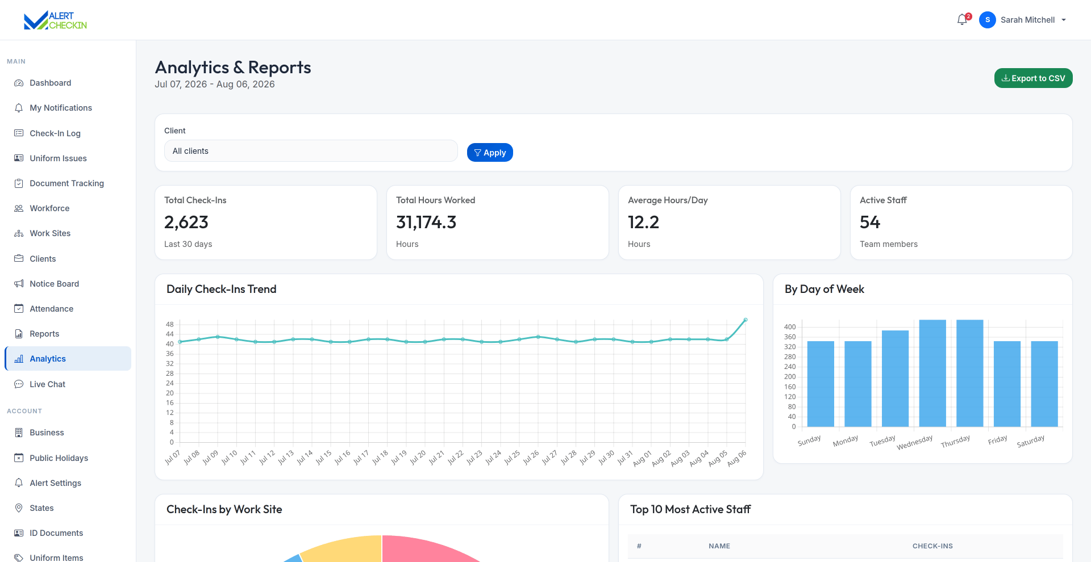Click Export to CSV button
Screen dimensions: 1091x562
pos(1033,78)
